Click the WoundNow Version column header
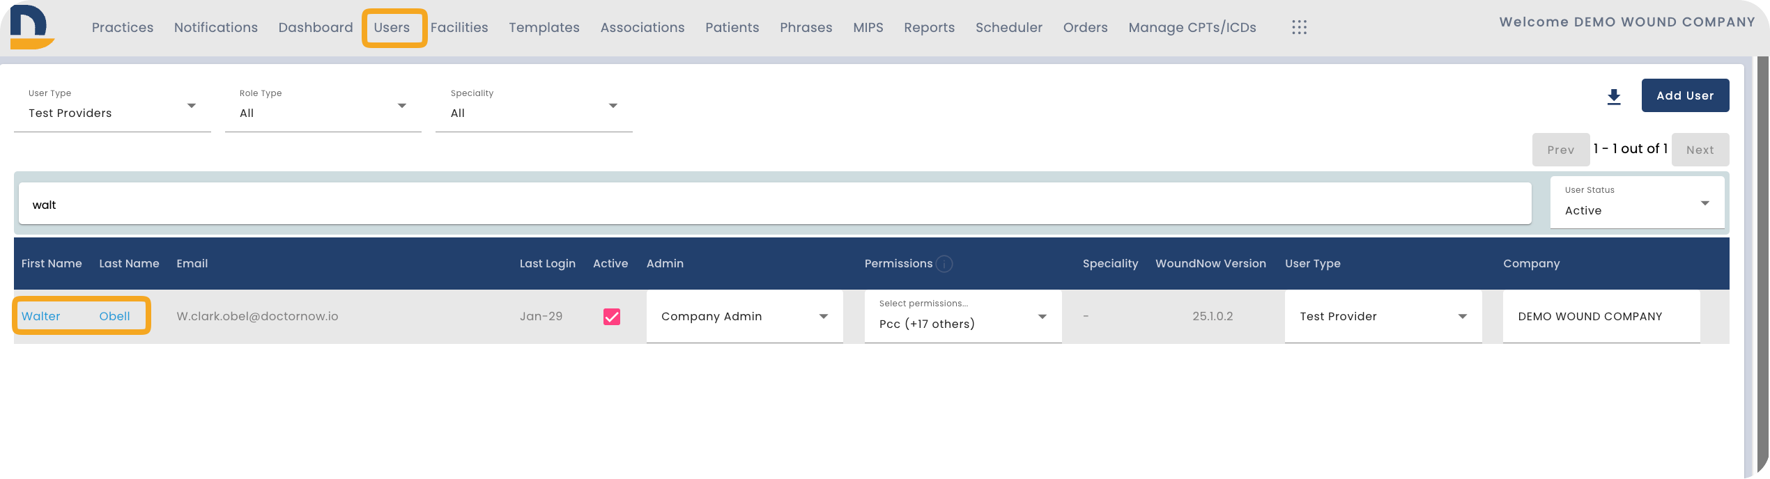Screen dimensions: 1770x479 click(1210, 263)
